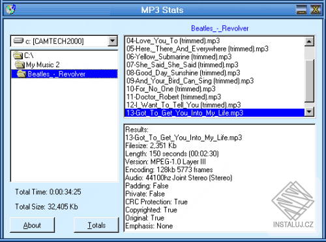This screenshot has height=242, width=326.
Task: Click the blue Beatles_-_Revolver heading
Action: 220,28
